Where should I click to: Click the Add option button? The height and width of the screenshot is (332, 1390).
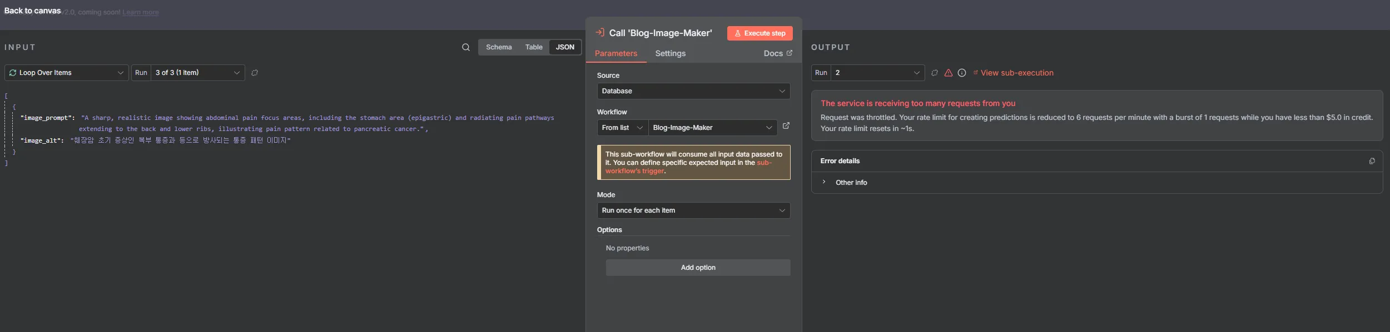coord(698,268)
